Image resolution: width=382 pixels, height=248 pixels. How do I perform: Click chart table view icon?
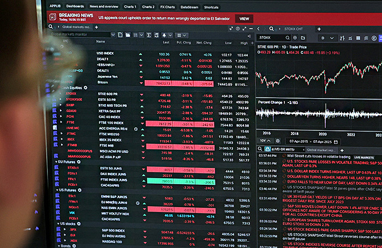coord(358,38)
